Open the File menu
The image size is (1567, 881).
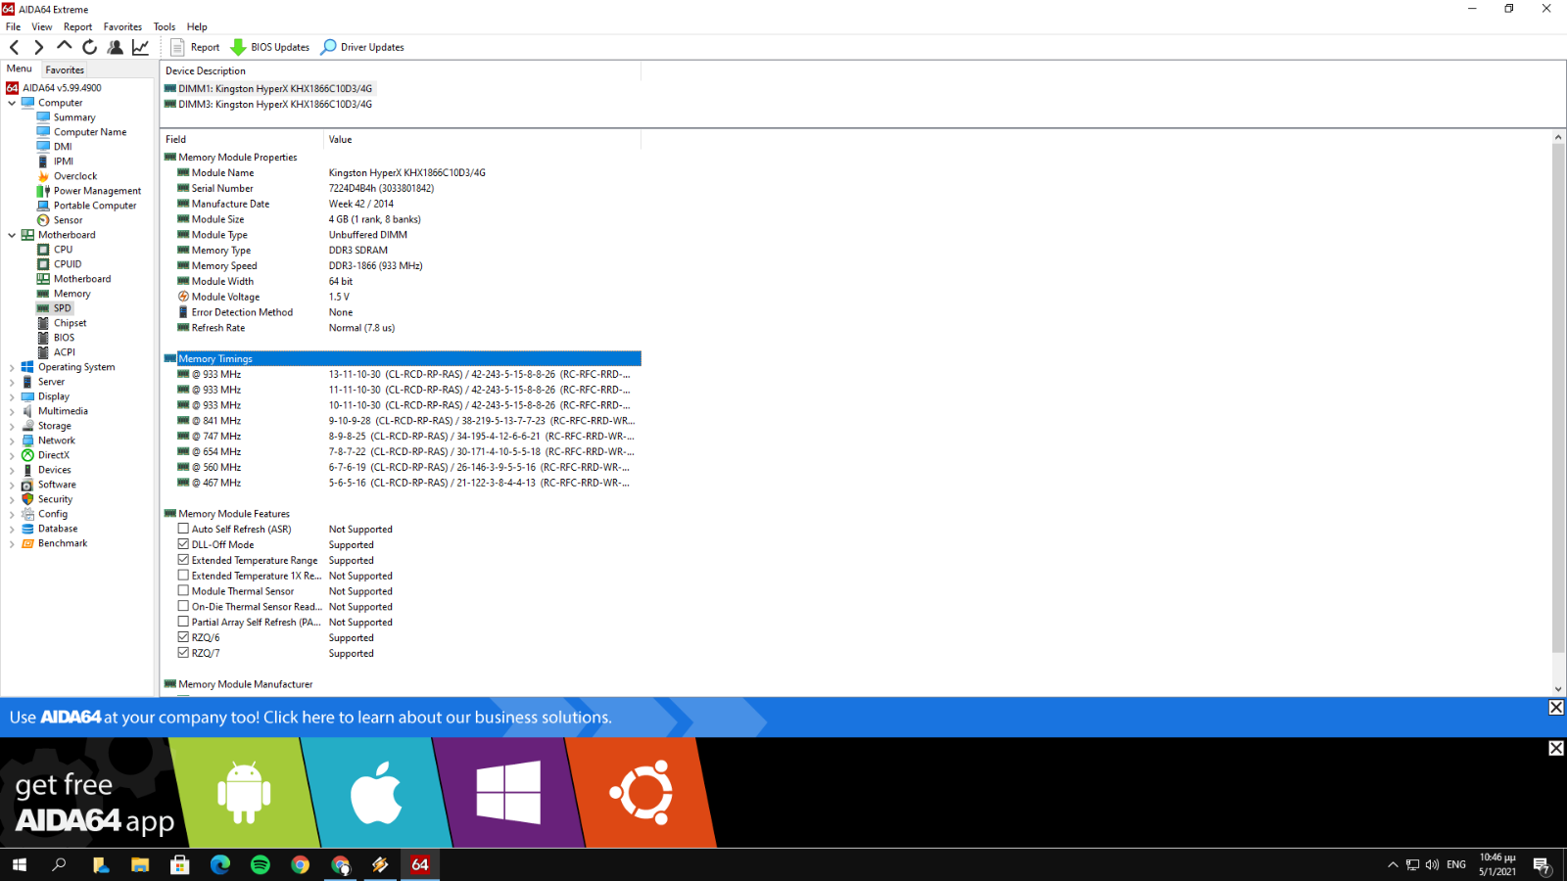14,26
